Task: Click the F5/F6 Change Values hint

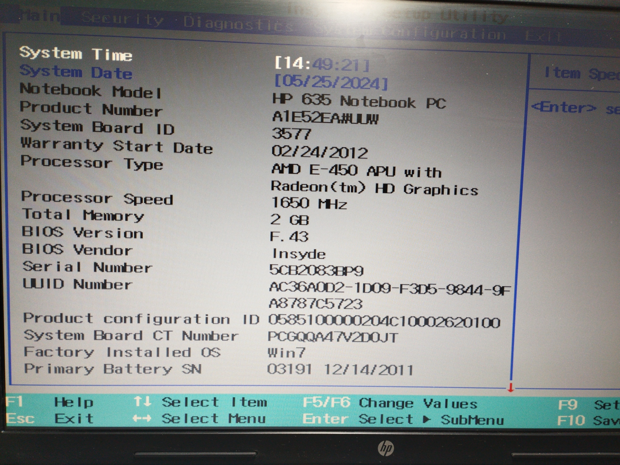Action: point(390,403)
